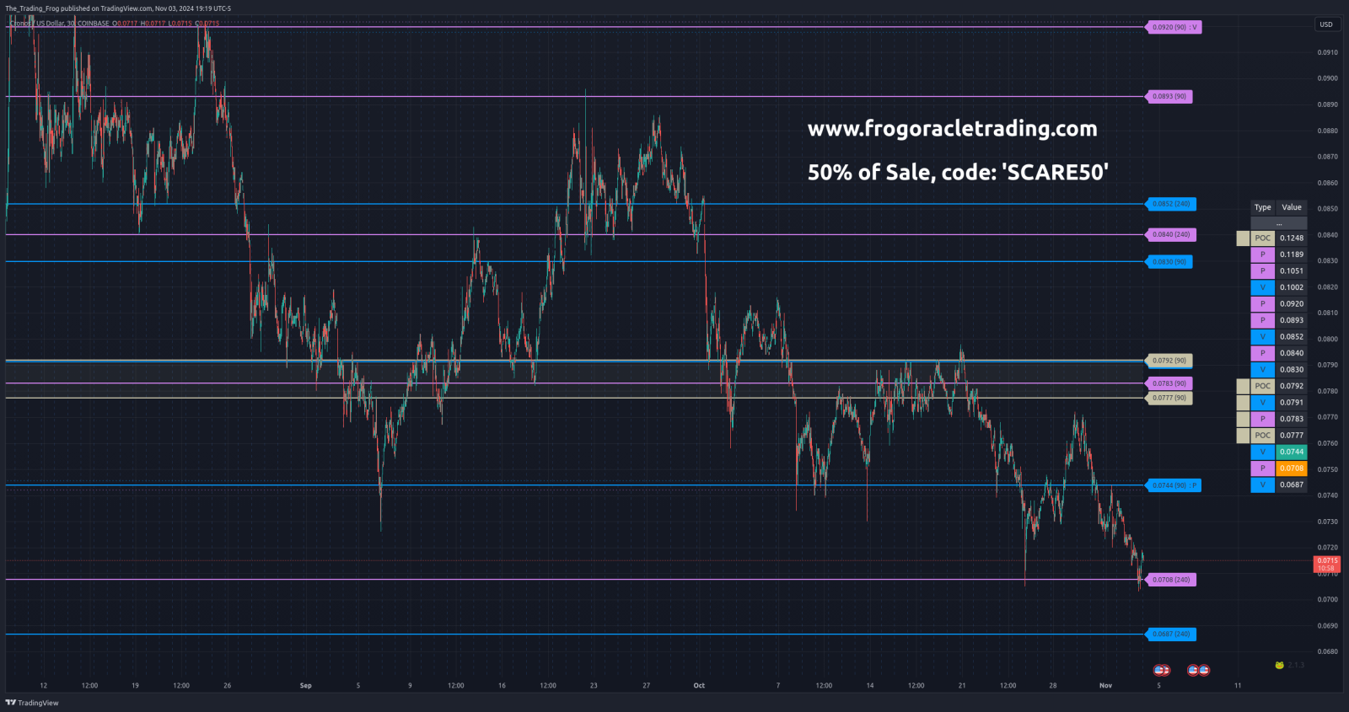Click the 0.0791 value cell in table
Screen dimensions: 1349x712
point(1292,403)
